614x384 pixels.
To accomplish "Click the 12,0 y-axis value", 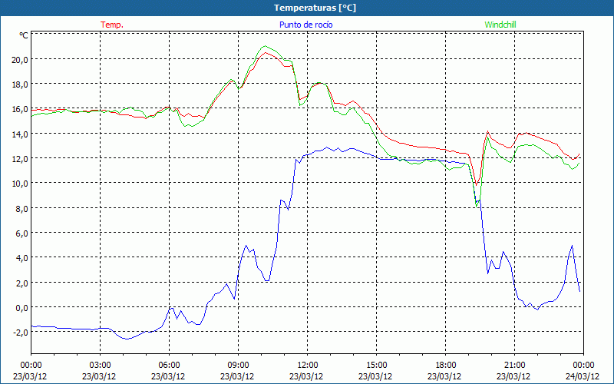I will point(20,159).
